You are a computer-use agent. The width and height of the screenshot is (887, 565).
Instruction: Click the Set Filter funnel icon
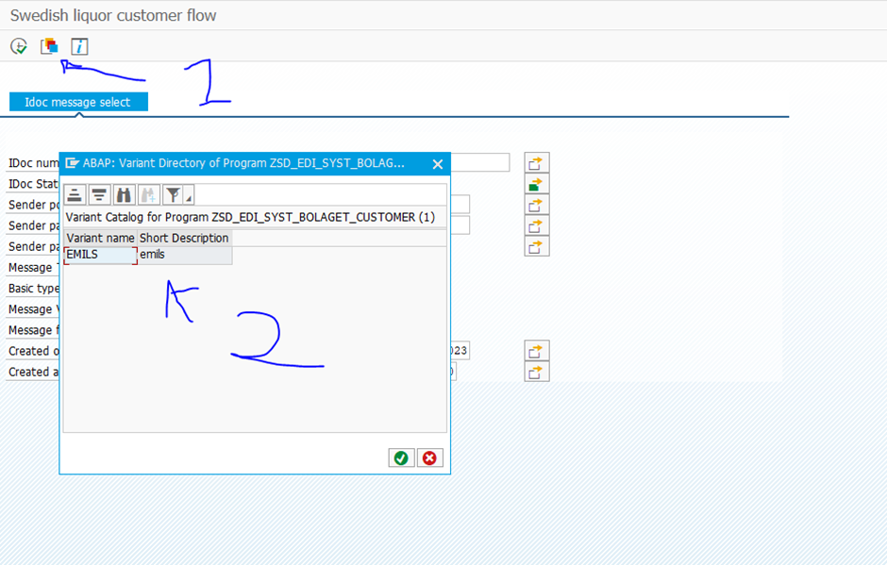point(173,195)
